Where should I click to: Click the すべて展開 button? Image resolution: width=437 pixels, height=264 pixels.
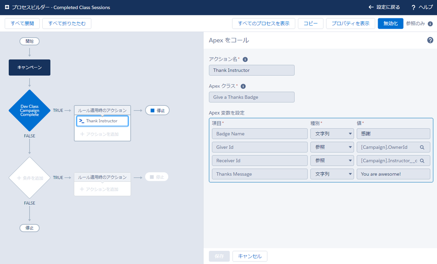click(x=22, y=23)
